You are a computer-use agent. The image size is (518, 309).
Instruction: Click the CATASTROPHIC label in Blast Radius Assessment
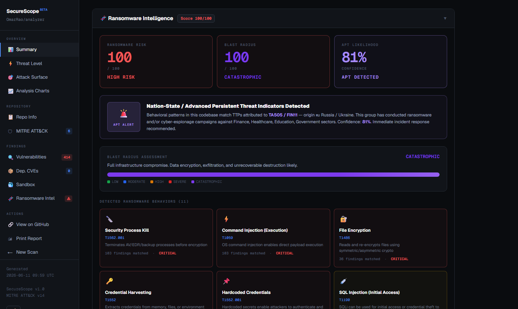click(x=423, y=157)
